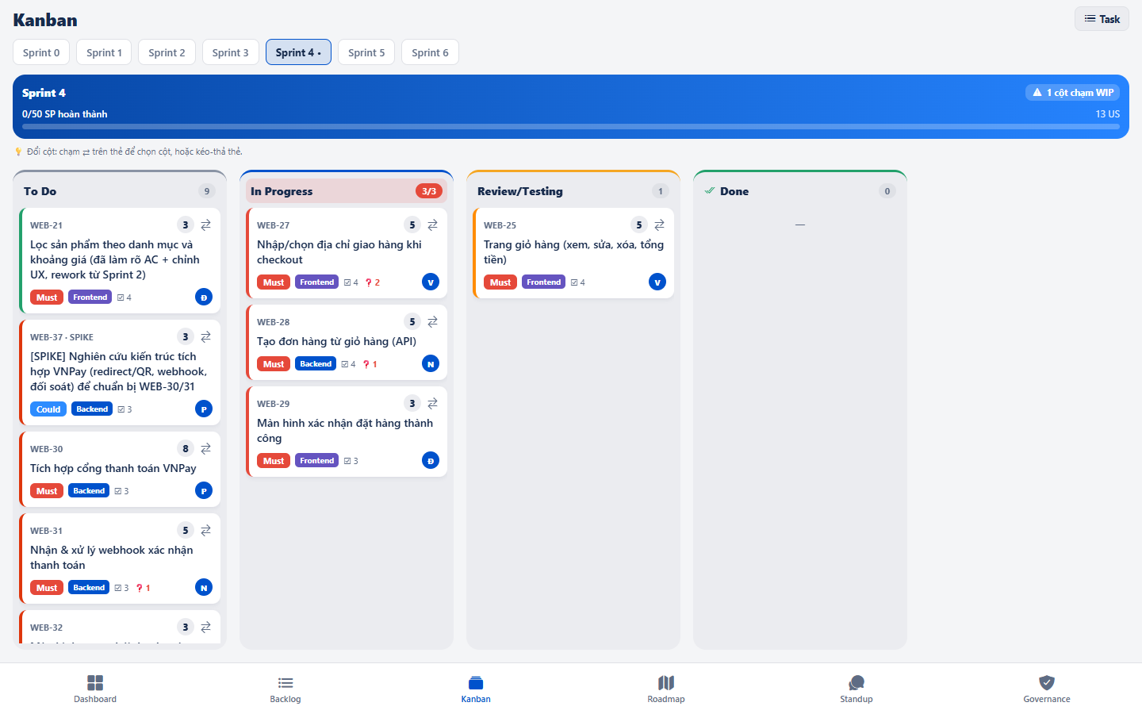This screenshot has width=1142, height=714.
Task: Click the checklist count on WEB-37
Action: (125, 409)
